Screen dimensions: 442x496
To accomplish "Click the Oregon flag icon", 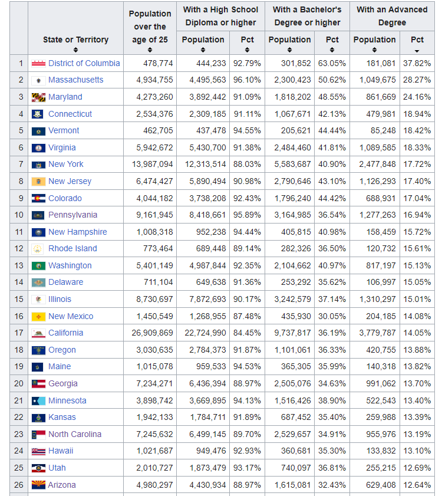I will coord(38,350).
